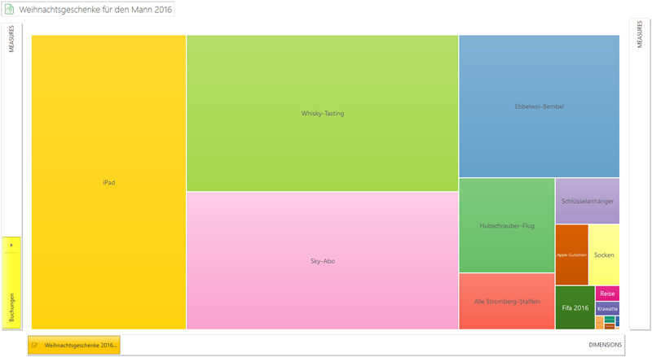
Task: Select the magenta Reise tile
Action: pyautogui.click(x=607, y=294)
